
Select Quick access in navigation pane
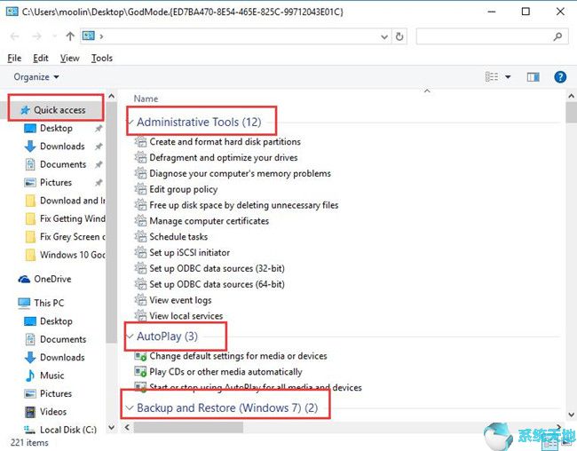click(59, 110)
